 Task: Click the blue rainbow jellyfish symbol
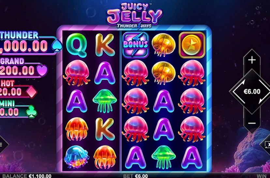point(76,157)
